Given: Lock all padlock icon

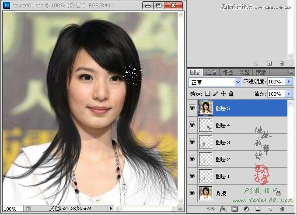Looking at the screenshot, I should [231, 94].
